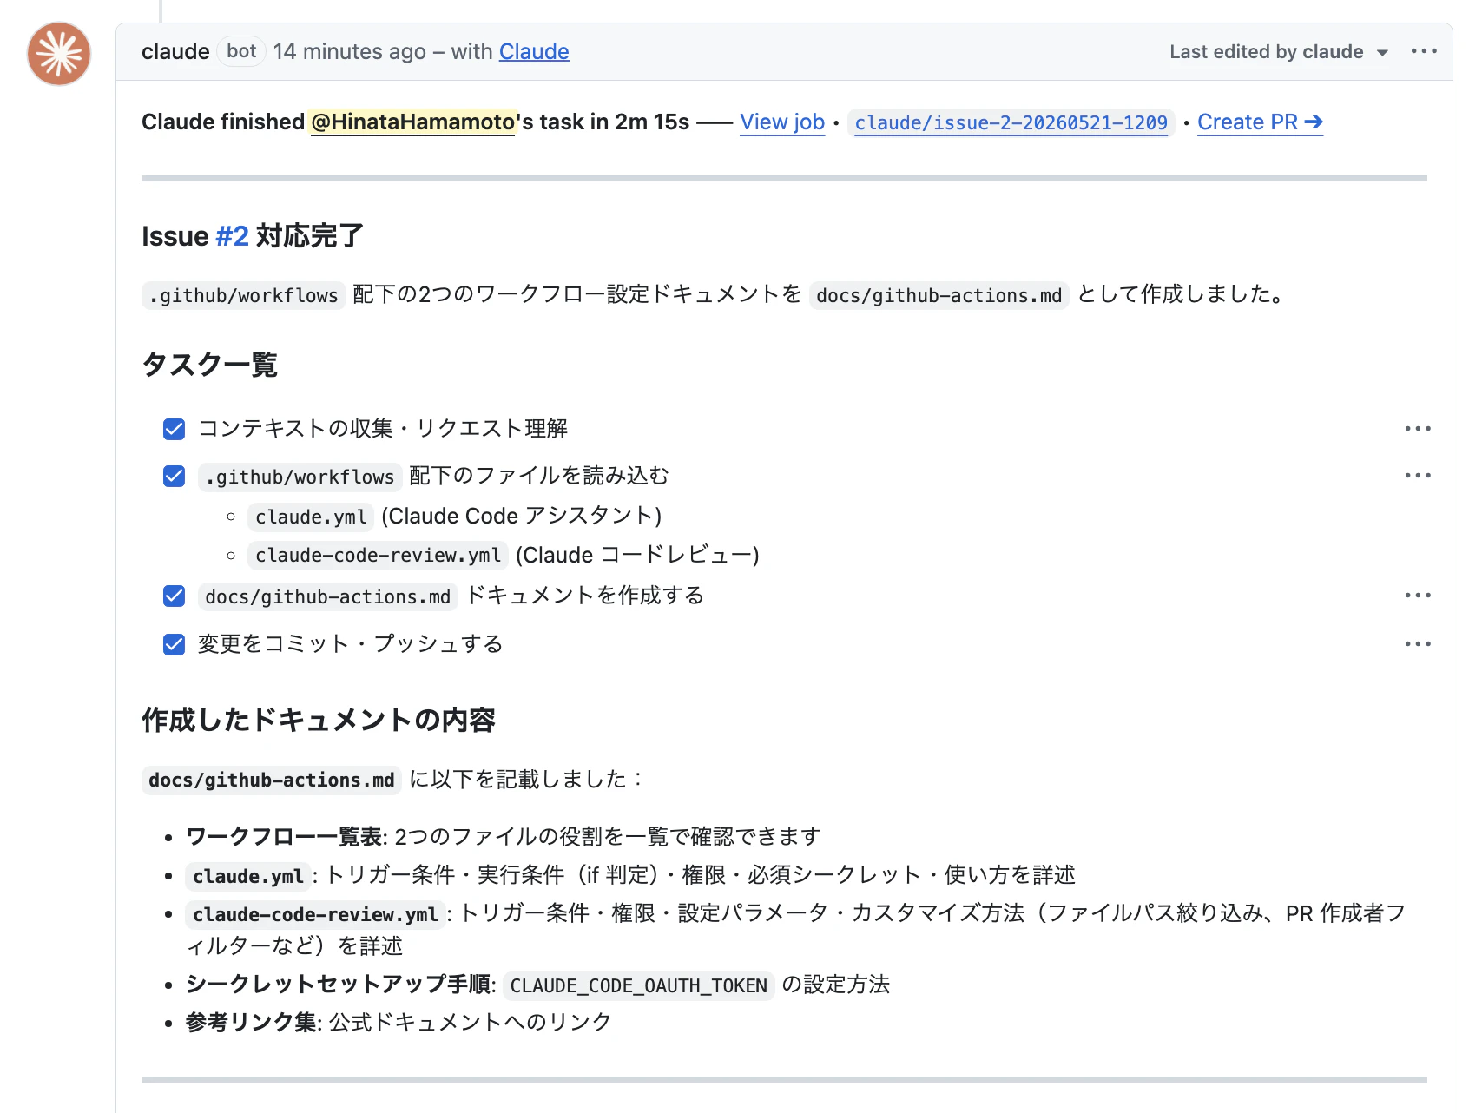Click the bold claude-code-review.yml summary bullet

(x=315, y=915)
